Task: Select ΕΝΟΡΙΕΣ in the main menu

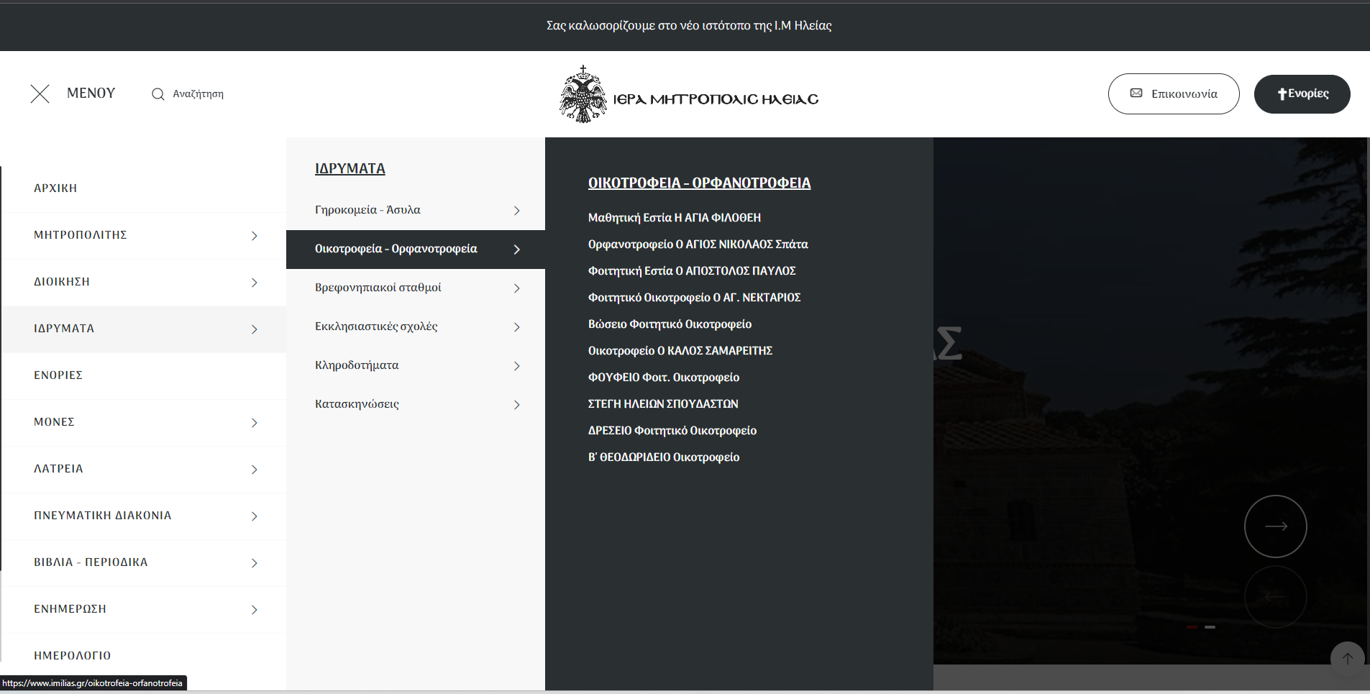Action: [58, 375]
